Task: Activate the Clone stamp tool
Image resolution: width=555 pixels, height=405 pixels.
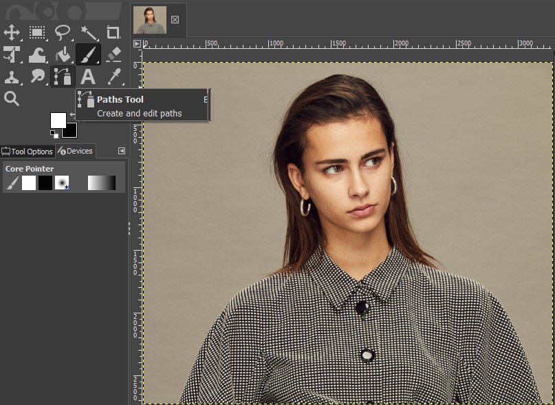Action: 12,76
